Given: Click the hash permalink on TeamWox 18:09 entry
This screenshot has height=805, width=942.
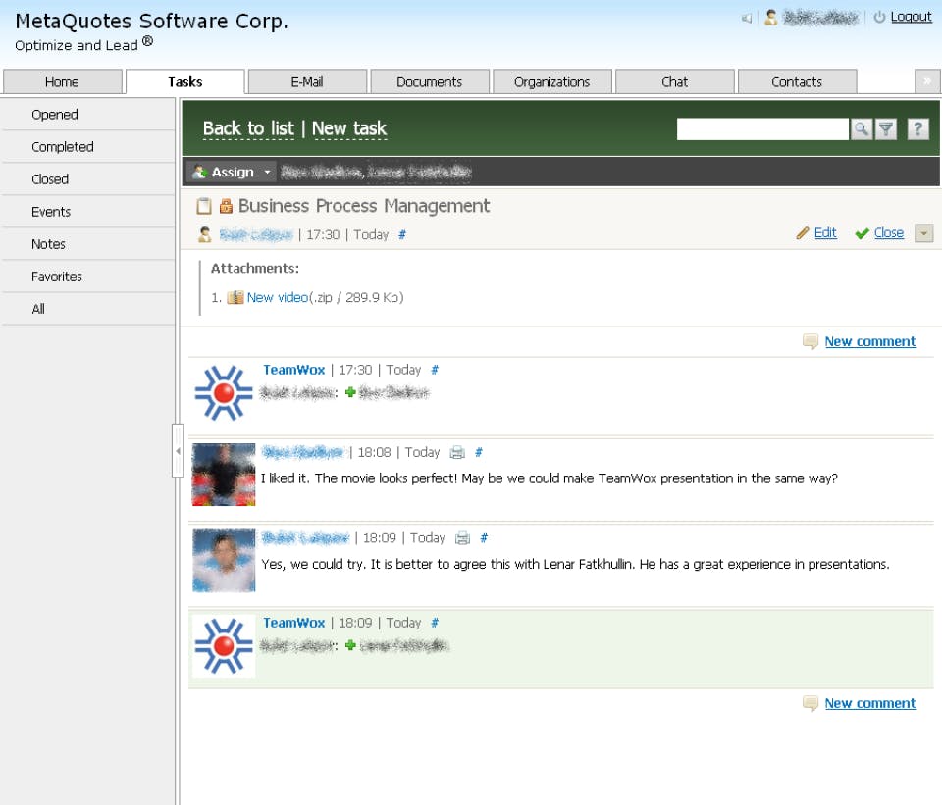Looking at the screenshot, I should pyautogui.click(x=435, y=623).
